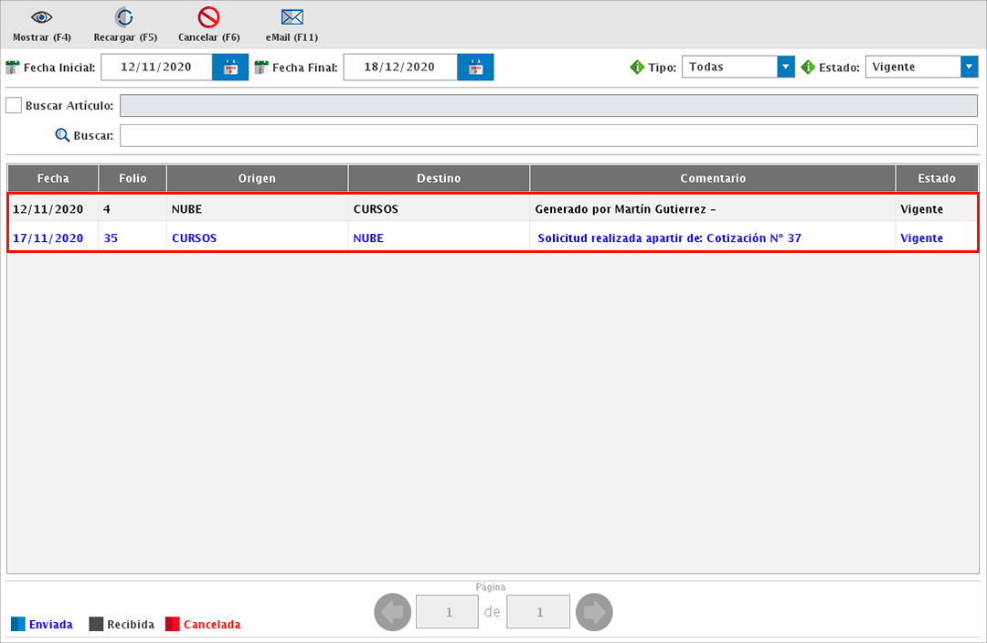Click the Mostrar (F4) eye icon
987x643 pixels.
[41, 17]
